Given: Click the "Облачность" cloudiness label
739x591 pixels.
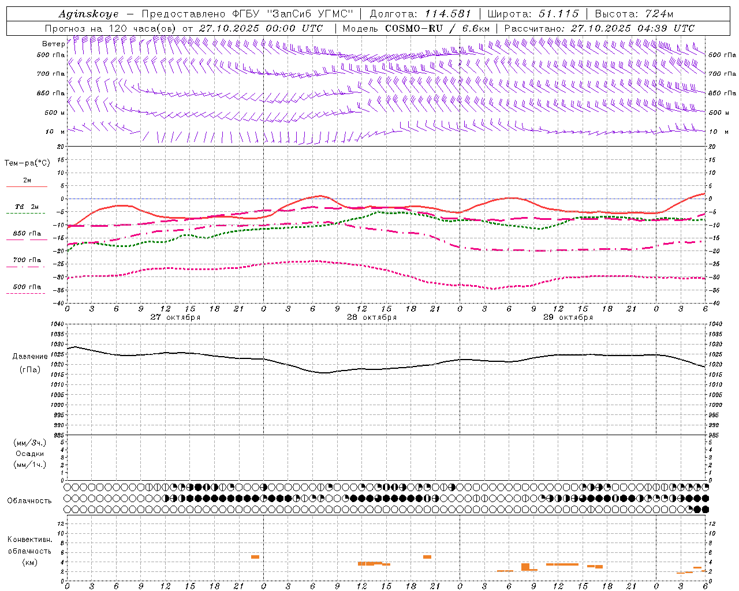Looking at the screenshot, I should click(x=29, y=501).
